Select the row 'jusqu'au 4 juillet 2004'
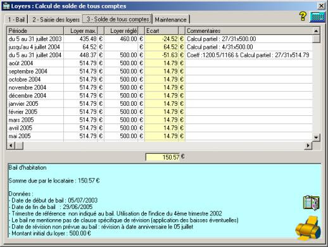 tap(160, 47)
